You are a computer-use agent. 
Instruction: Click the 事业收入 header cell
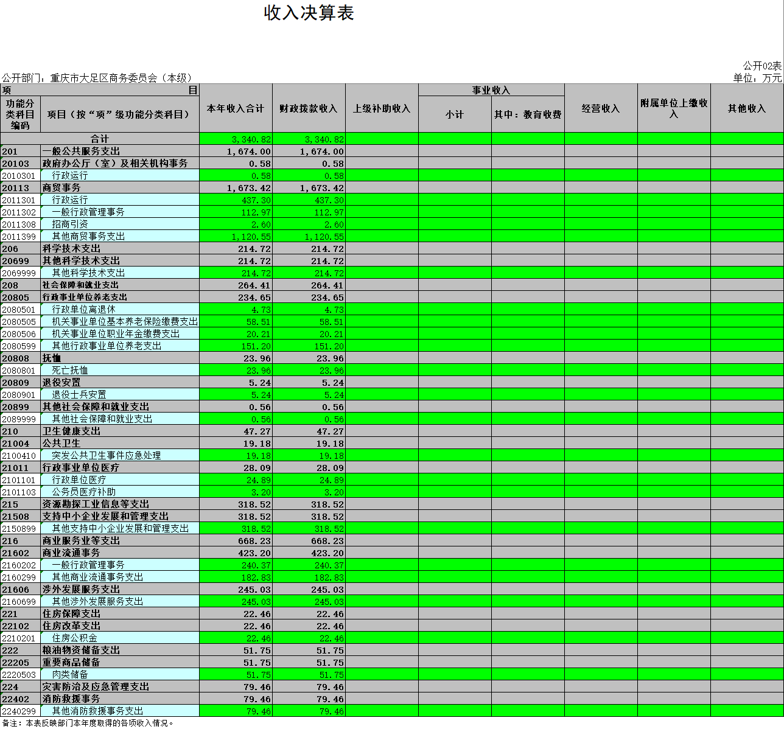tap(491, 90)
